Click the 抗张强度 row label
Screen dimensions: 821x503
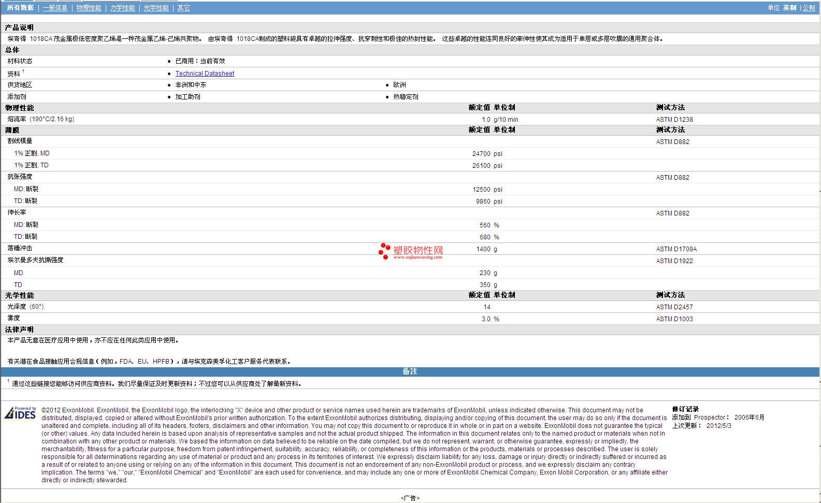[20, 177]
